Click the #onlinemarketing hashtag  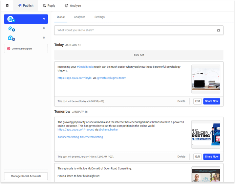coord(68,137)
